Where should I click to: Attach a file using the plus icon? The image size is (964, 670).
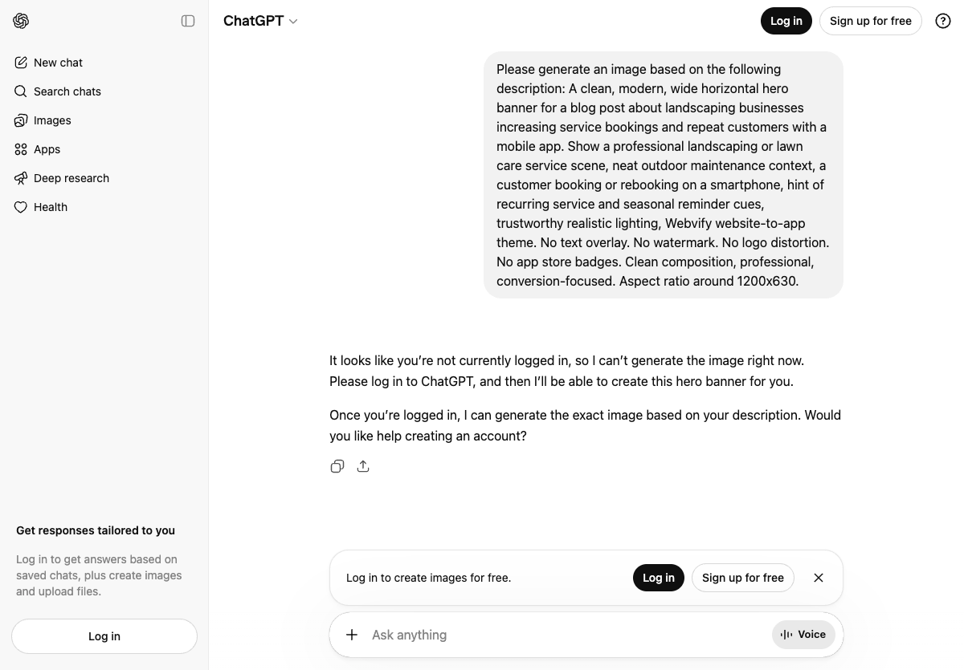[x=352, y=635]
